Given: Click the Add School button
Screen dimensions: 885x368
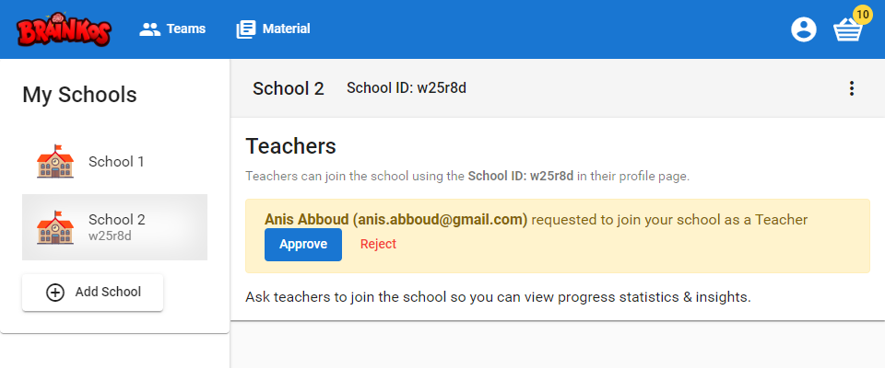Looking at the screenshot, I should [92, 293].
